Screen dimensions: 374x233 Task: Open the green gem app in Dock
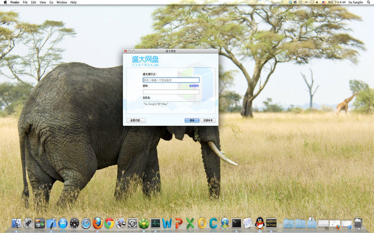coord(144,224)
